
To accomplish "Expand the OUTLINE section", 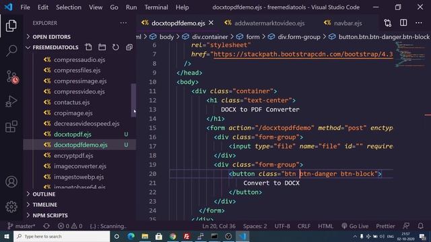I will click(x=44, y=194).
